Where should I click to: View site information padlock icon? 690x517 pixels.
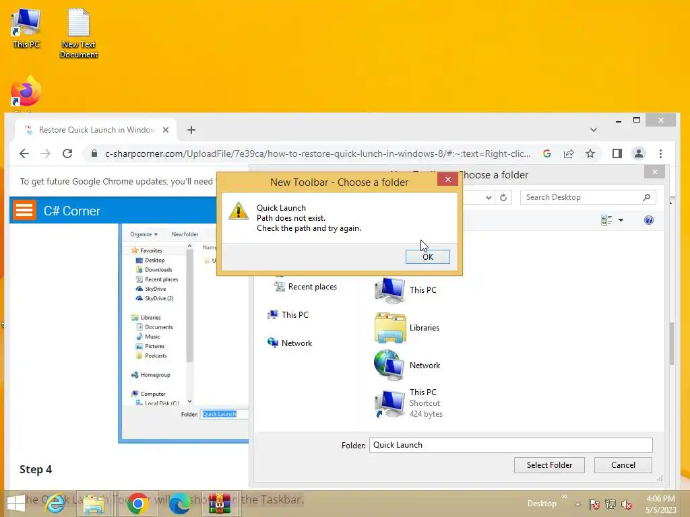pyautogui.click(x=94, y=153)
